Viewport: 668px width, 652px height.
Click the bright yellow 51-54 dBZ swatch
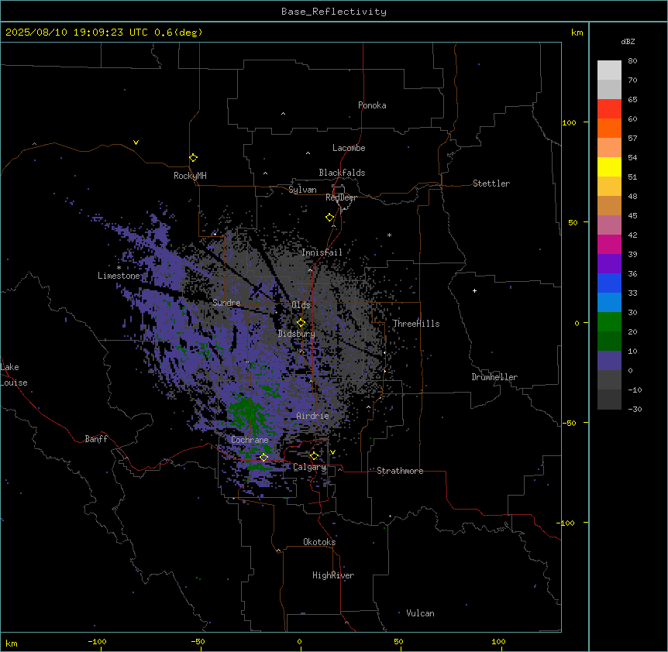609,166
